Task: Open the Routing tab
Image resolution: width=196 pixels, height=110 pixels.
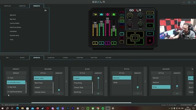Action: point(94,58)
